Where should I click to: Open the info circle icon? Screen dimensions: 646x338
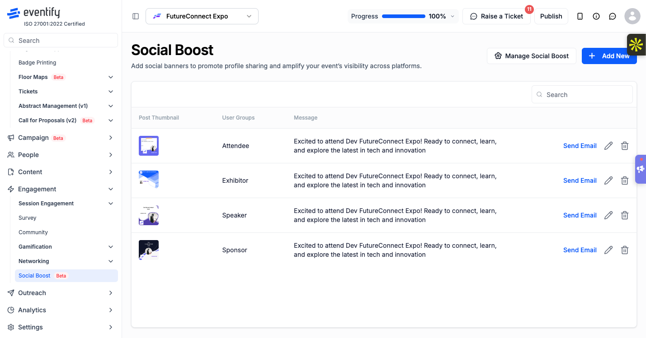(596, 16)
